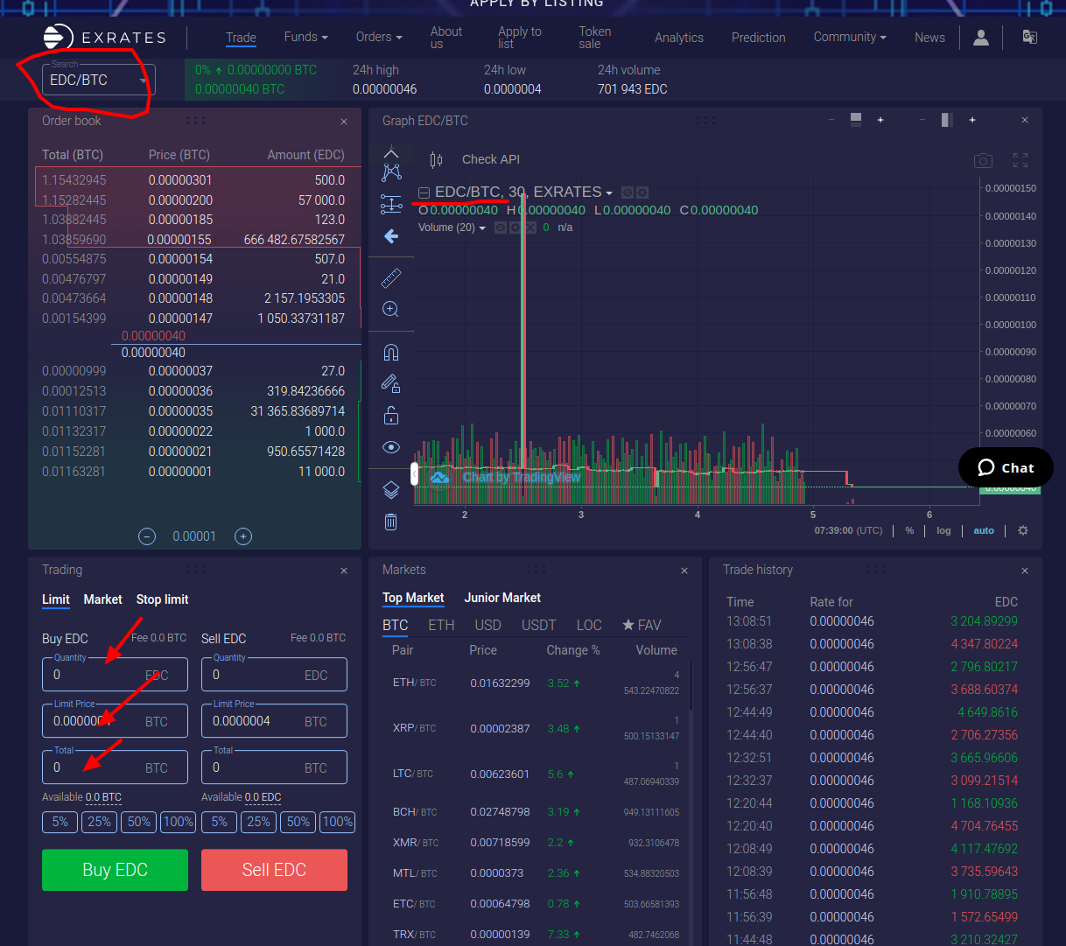Click the red Sell EDC button

click(274, 870)
